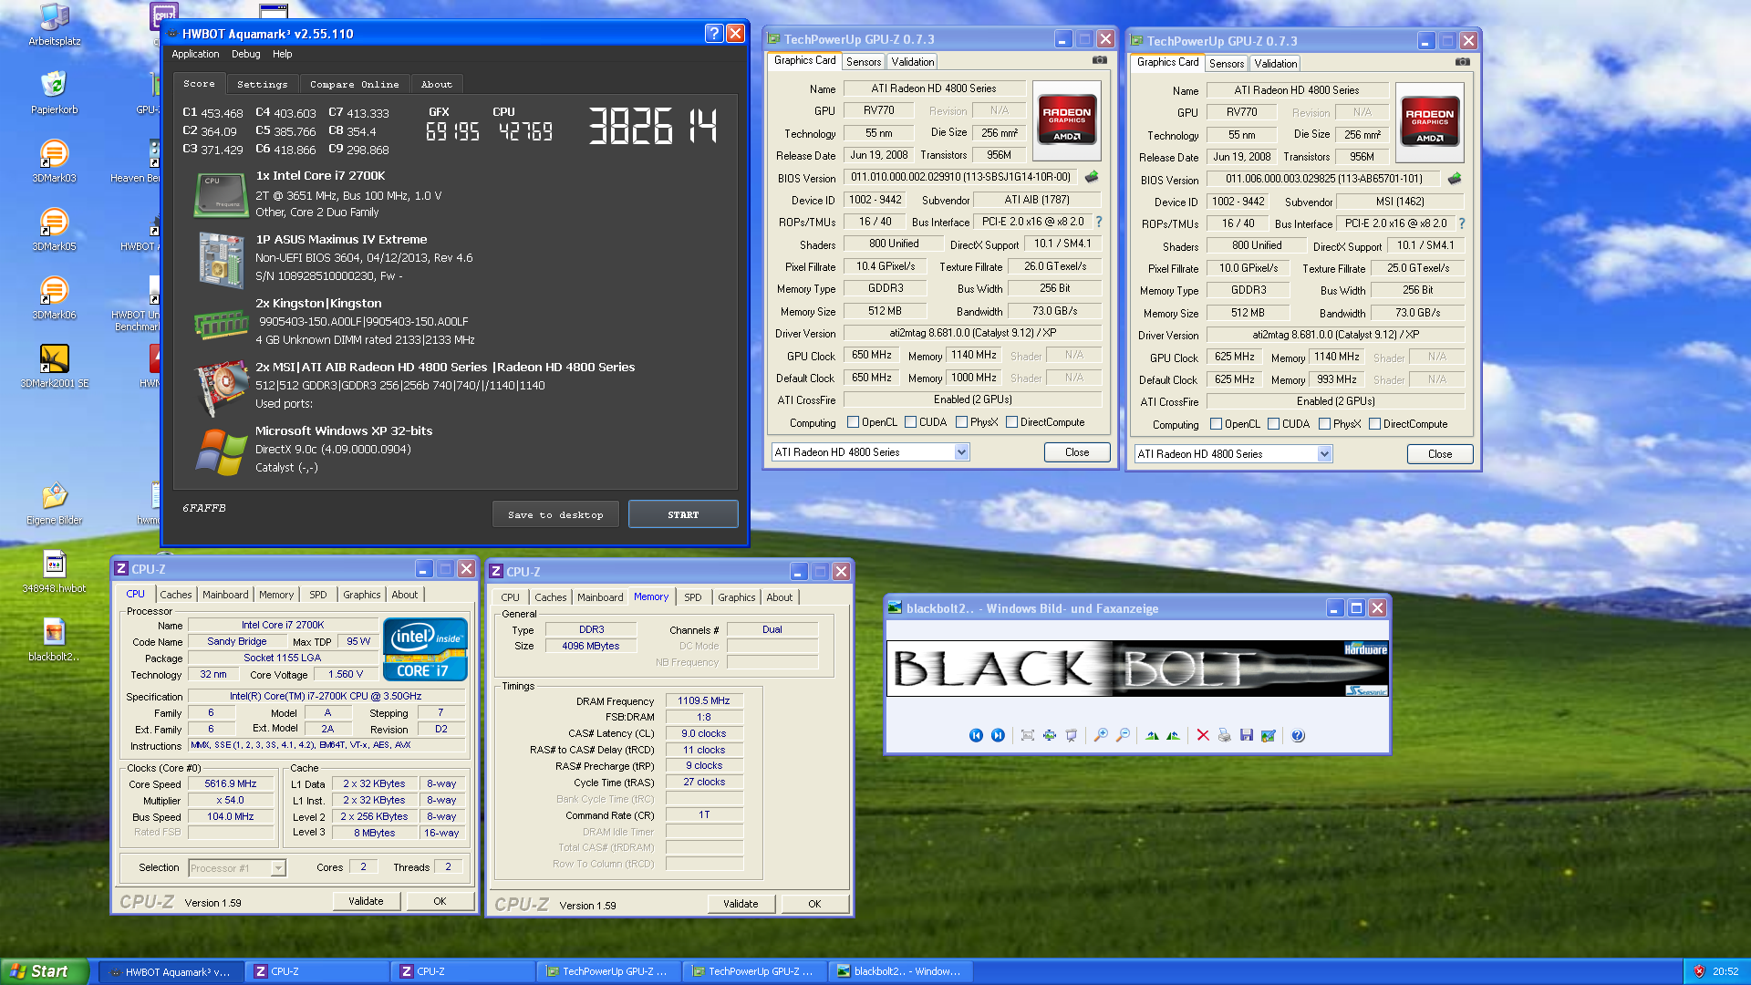Rotate image counterclockwise in picture viewer

click(x=1173, y=735)
